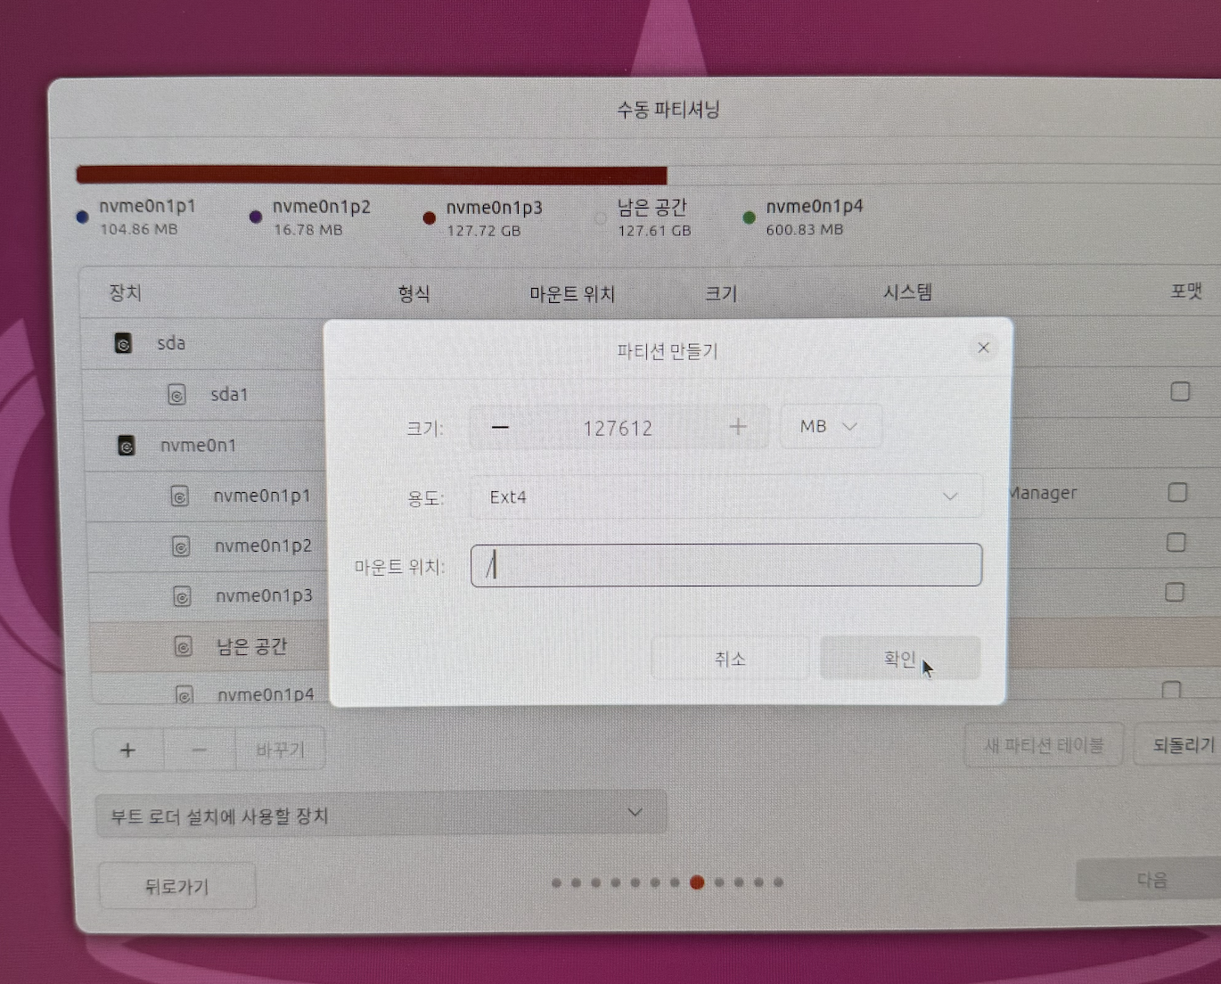Close the 파티션 만들기 dialog
The image size is (1221, 984).
pyautogui.click(x=983, y=348)
